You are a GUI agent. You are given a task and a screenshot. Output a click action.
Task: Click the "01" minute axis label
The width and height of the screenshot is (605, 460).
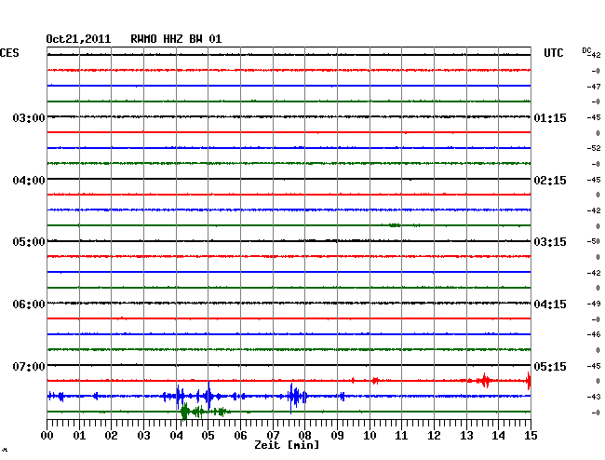[79, 436]
